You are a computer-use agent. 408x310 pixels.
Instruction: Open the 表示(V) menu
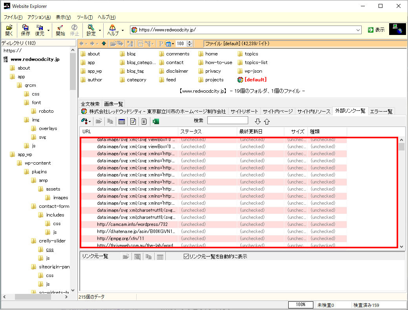(63, 17)
